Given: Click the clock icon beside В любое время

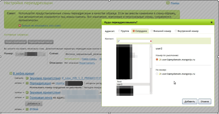Looking at the screenshot, I should (x=11, y=73).
